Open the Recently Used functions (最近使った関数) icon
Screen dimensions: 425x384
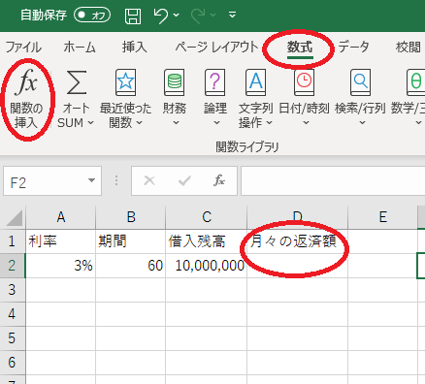[x=125, y=82]
